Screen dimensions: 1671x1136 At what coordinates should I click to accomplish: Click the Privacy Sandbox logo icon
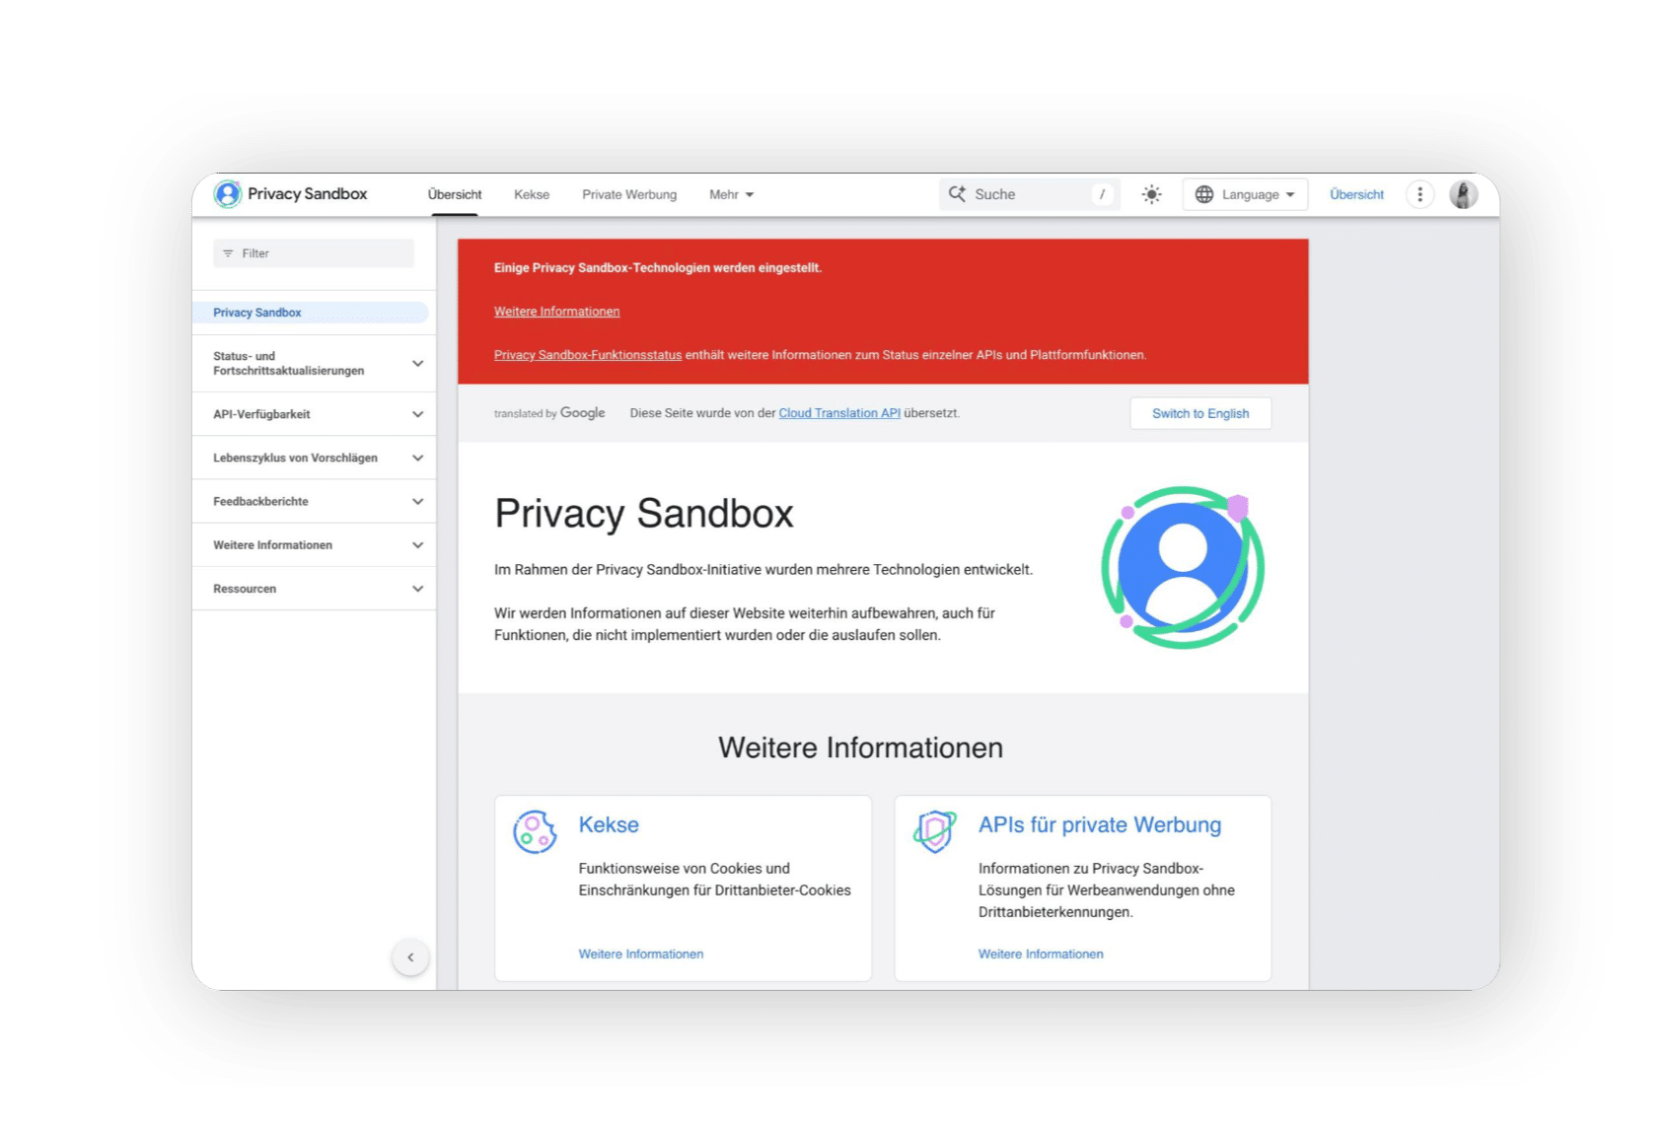[228, 194]
